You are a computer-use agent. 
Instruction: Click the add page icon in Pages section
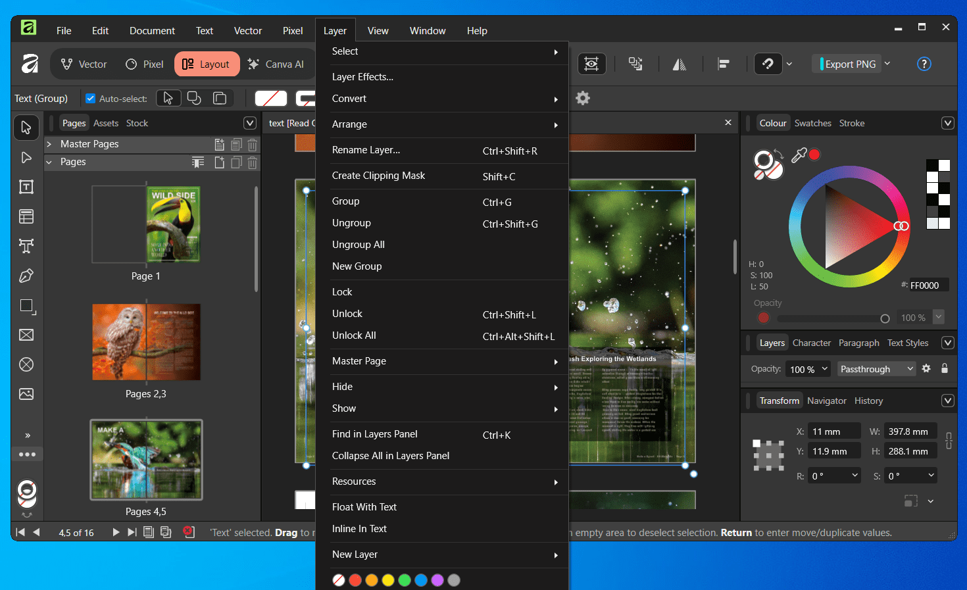[x=220, y=162]
